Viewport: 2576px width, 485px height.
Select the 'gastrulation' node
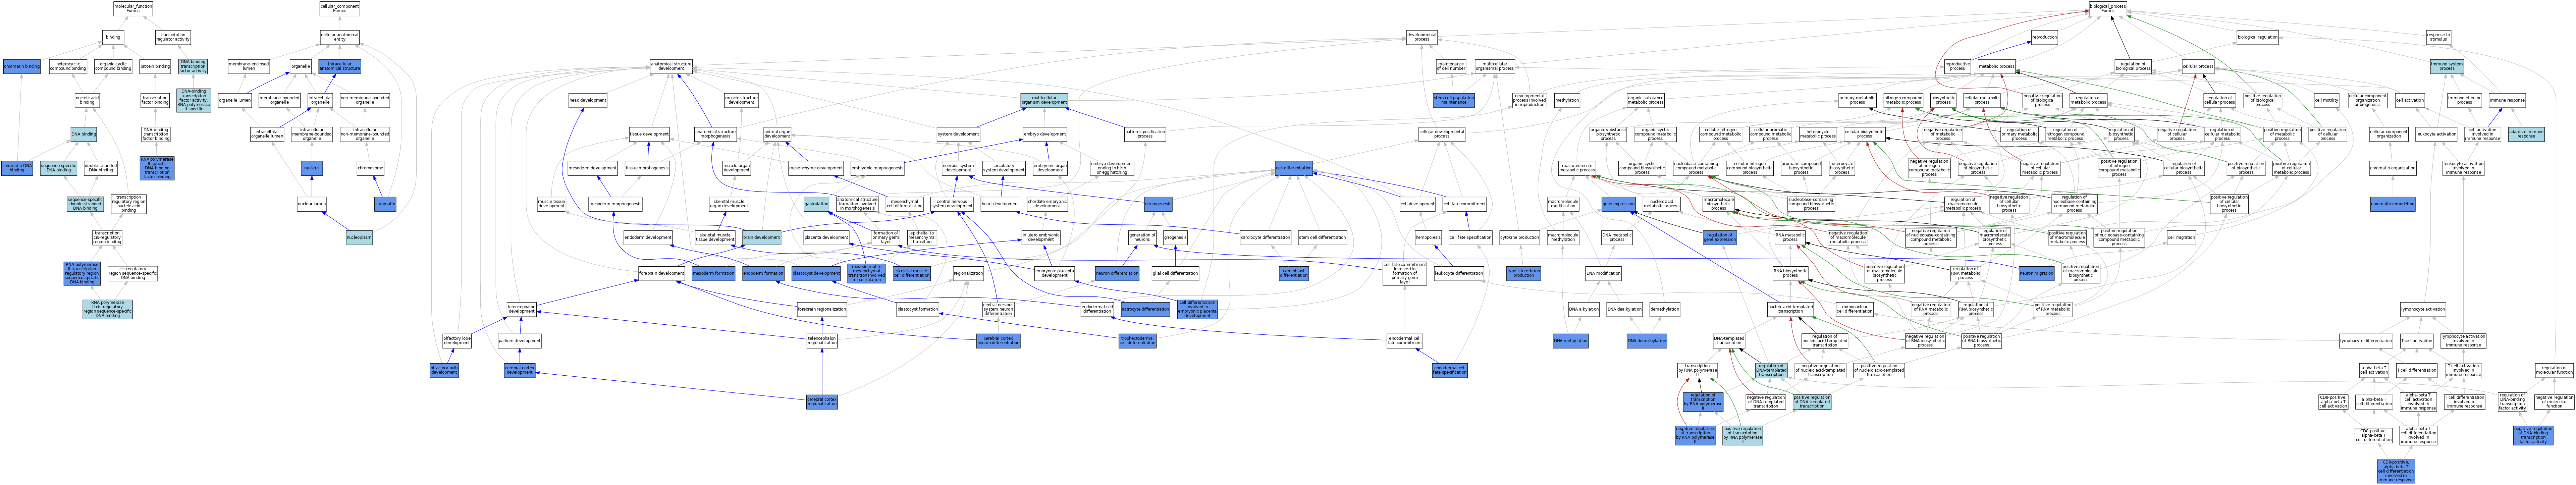[816, 204]
